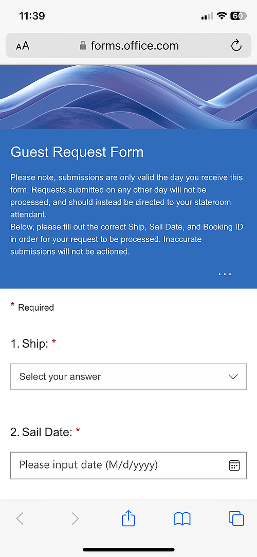Tap the padlock icon beside forms.office.com
The image size is (257, 557).
(x=83, y=45)
